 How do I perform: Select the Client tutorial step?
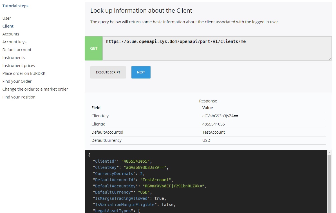(8, 26)
